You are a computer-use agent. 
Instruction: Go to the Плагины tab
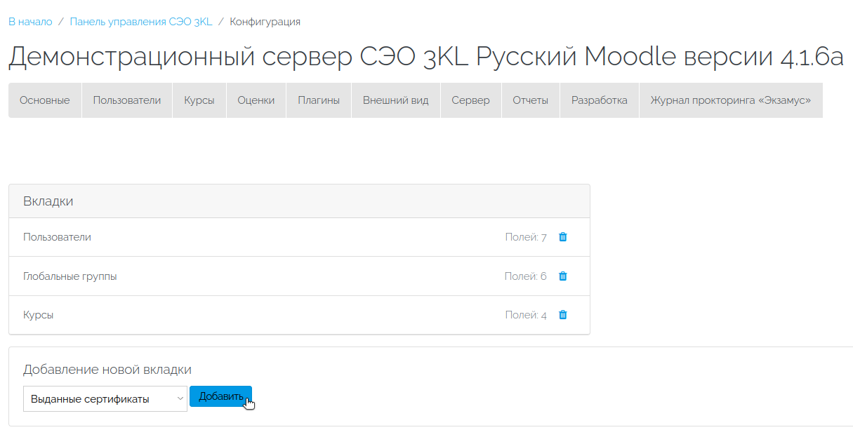coord(319,100)
